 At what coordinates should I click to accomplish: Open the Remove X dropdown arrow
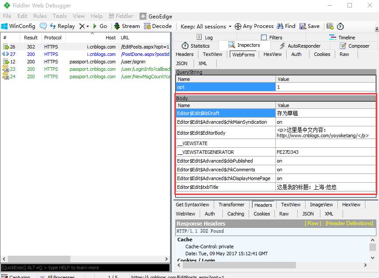coord(87,26)
